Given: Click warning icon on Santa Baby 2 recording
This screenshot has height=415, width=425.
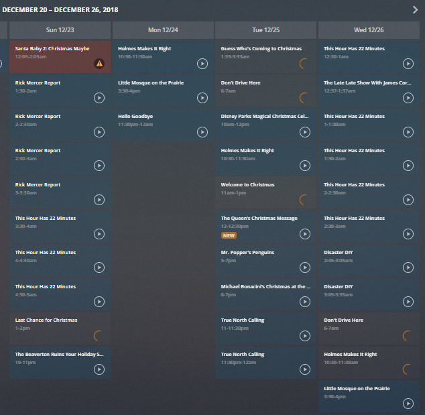Looking at the screenshot, I should tap(99, 64).
